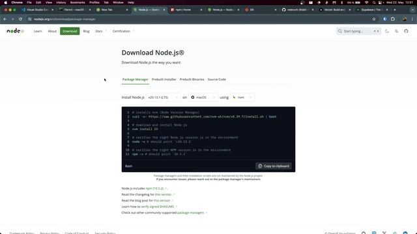Select the Source Code tab

tap(216, 79)
